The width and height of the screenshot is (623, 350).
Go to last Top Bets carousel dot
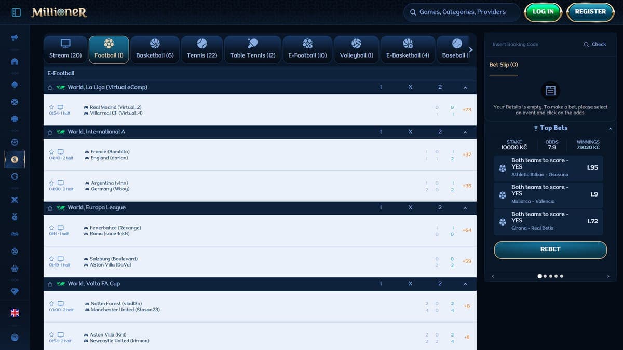561,276
